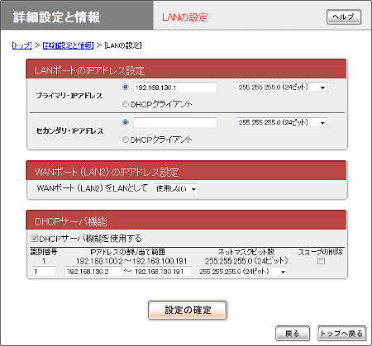Image resolution: width=372 pixels, height=346 pixels.
Task: Click the DHCPサーバ機能 section header
Action: (186, 220)
